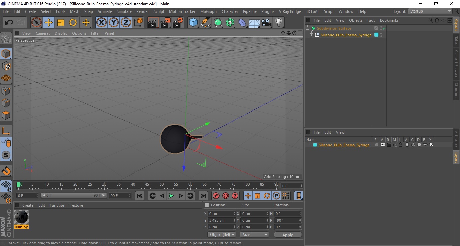Add a Floor environment object
The width and height of the screenshot is (460, 246).
254,23
